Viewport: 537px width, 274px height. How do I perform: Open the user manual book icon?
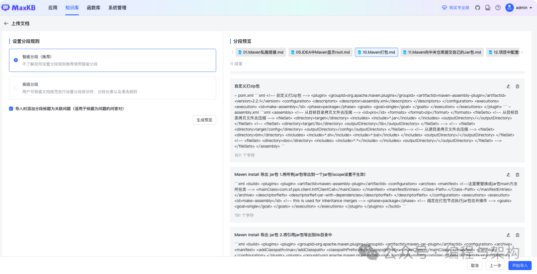[x=488, y=7]
